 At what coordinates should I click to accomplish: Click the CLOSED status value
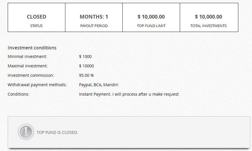(37, 17)
